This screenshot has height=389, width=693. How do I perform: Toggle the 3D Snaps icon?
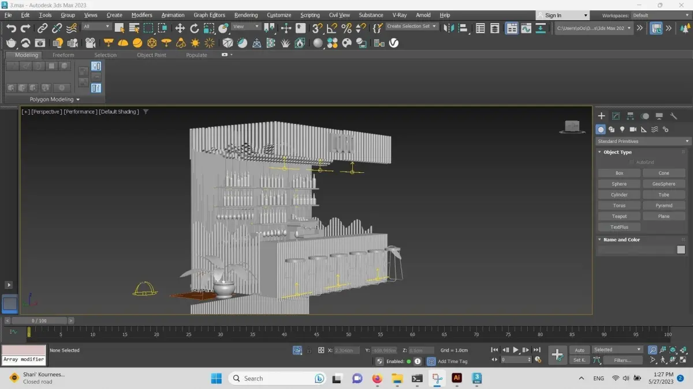318,28
